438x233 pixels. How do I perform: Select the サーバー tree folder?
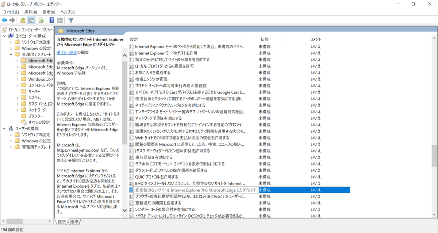34,91
